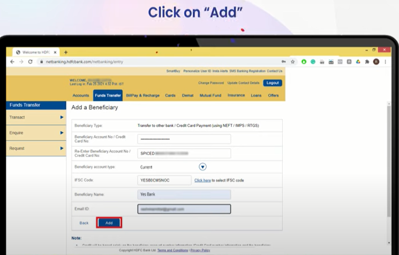Image resolution: width=399 pixels, height=255 pixels.
Task: Bookmark page with the star icon
Action: pos(292,62)
